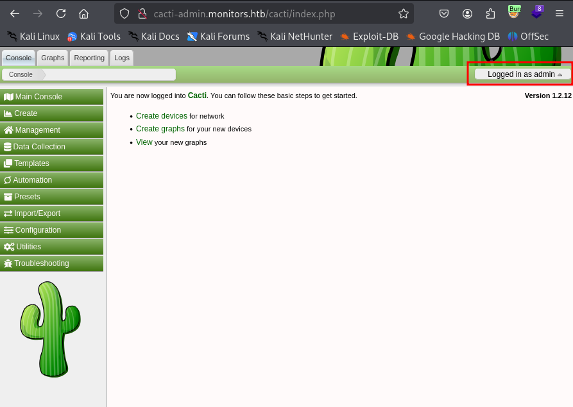Click the Utilities gears icon

9,247
